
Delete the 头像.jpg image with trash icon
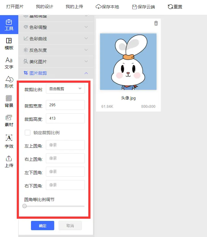coord(156,23)
